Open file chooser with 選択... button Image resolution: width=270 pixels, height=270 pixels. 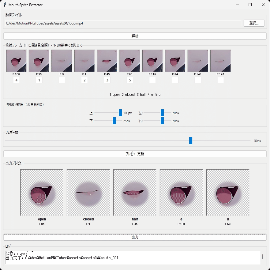point(254,23)
